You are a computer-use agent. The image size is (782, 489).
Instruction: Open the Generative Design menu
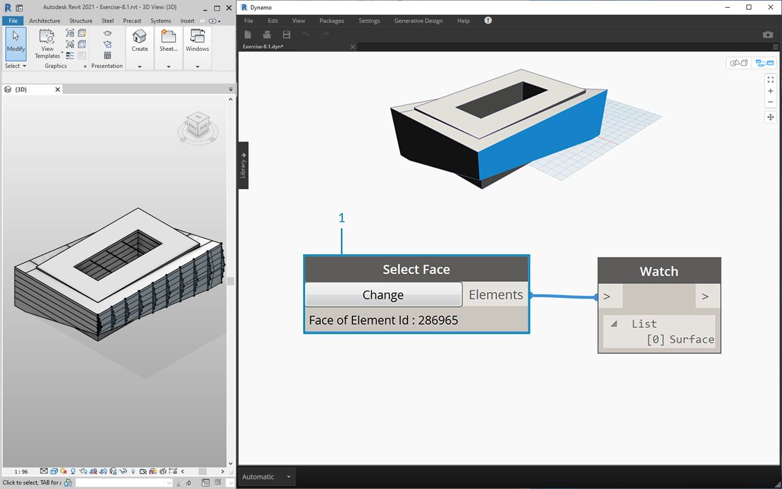pyautogui.click(x=418, y=21)
